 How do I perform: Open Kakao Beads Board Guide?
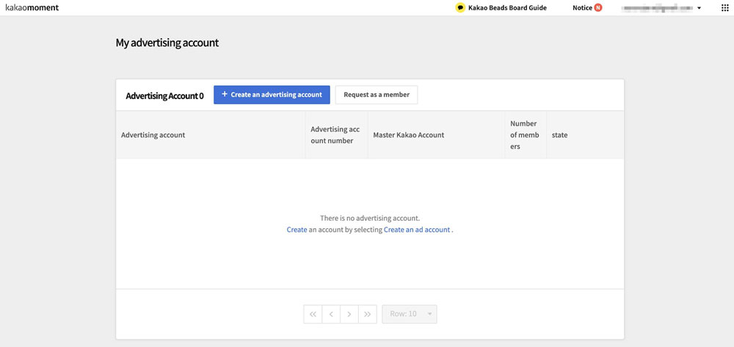click(x=507, y=8)
